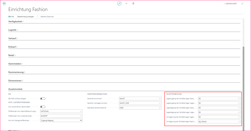This screenshot has width=251, height=131.
Task: Toggle Avis automatisch abschließen switch
Action: [43, 107]
